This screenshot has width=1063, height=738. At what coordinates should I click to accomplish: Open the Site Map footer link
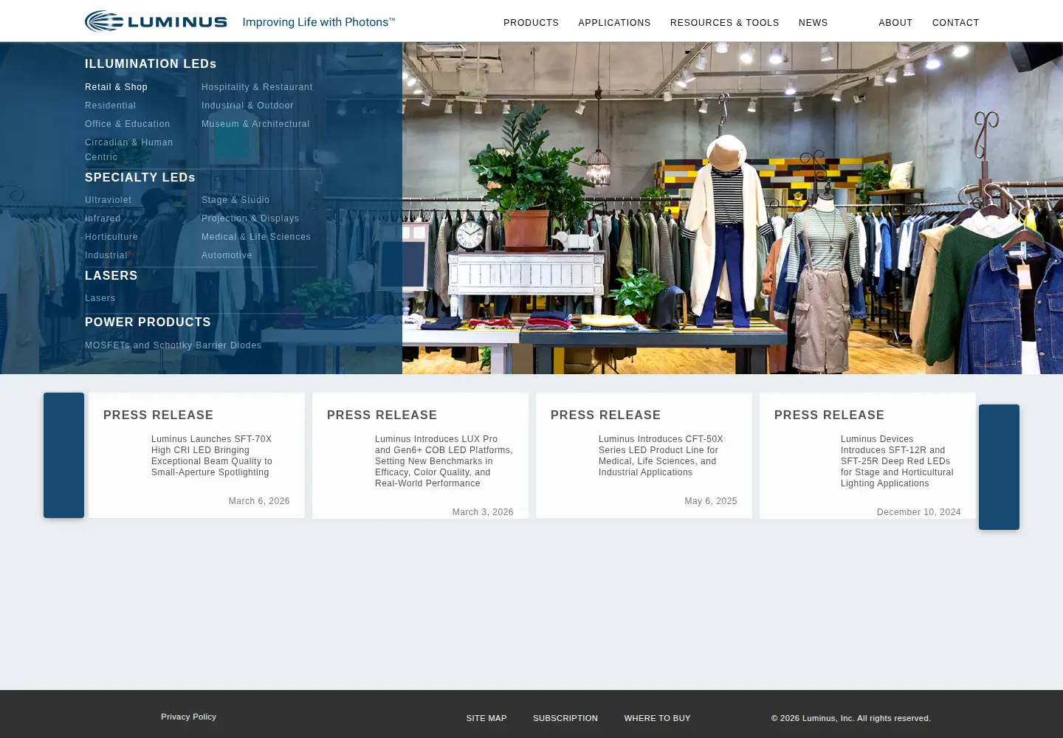(x=486, y=718)
